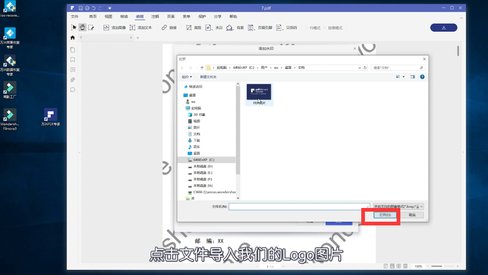Click the edit object tool icon

pos(91,27)
